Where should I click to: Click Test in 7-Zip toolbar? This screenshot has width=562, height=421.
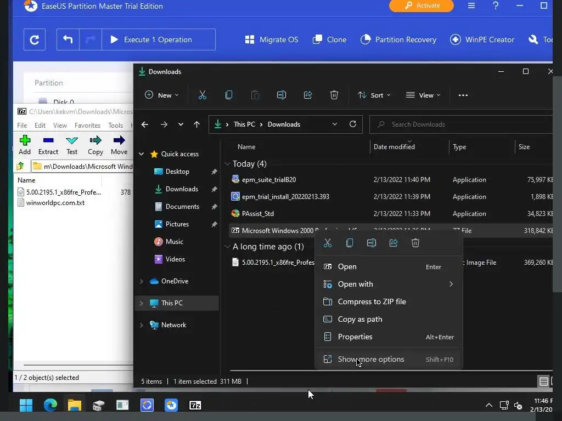click(72, 145)
